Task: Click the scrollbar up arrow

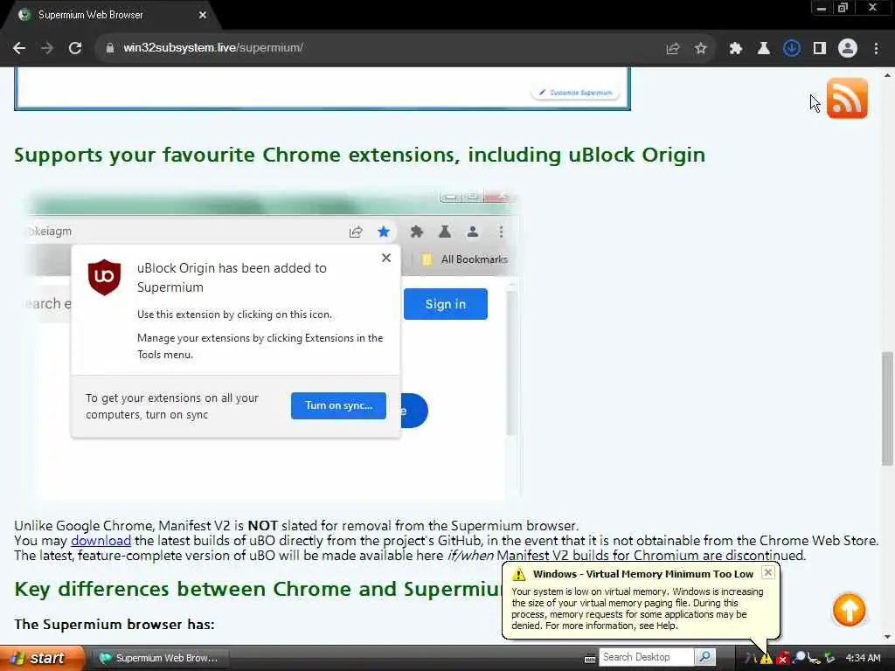Action: coord(888,75)
